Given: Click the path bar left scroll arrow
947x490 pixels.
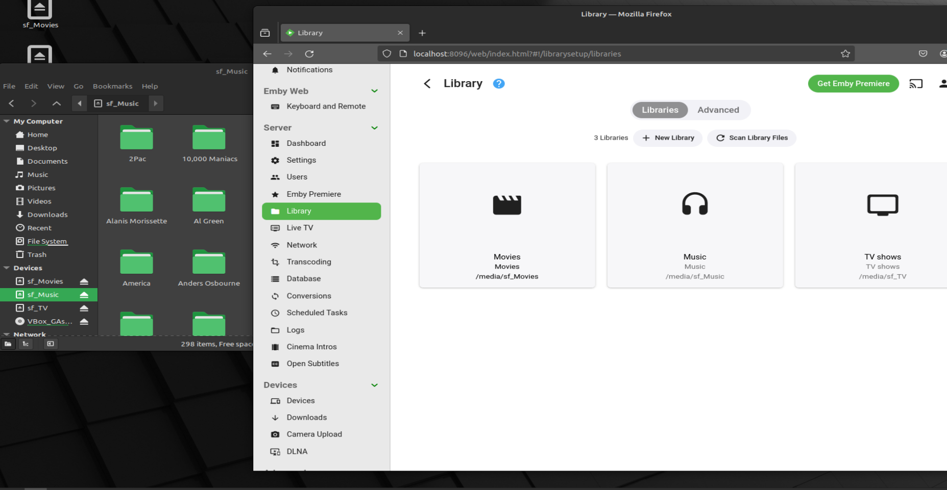Looking at the screenshot, I should point(79,104).
